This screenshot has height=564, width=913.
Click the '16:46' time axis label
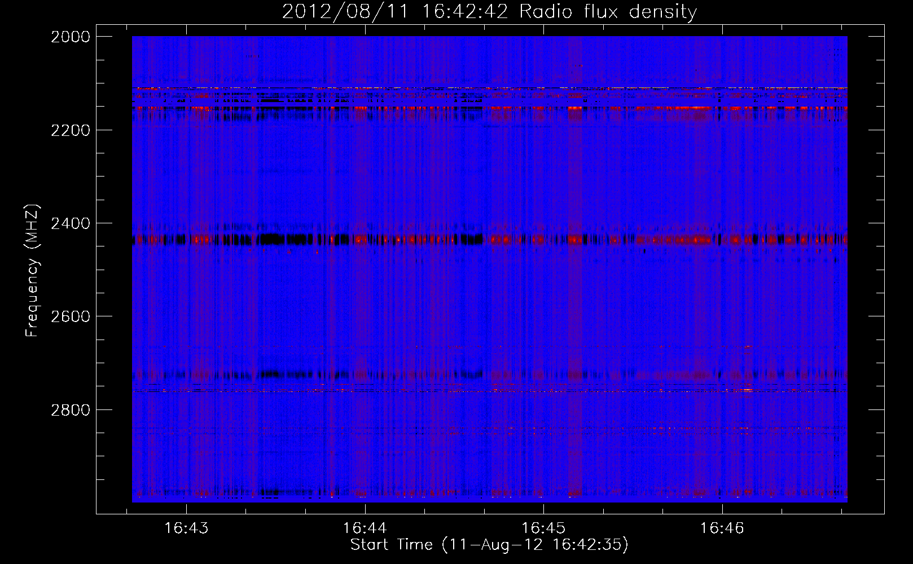pos(722,528)
